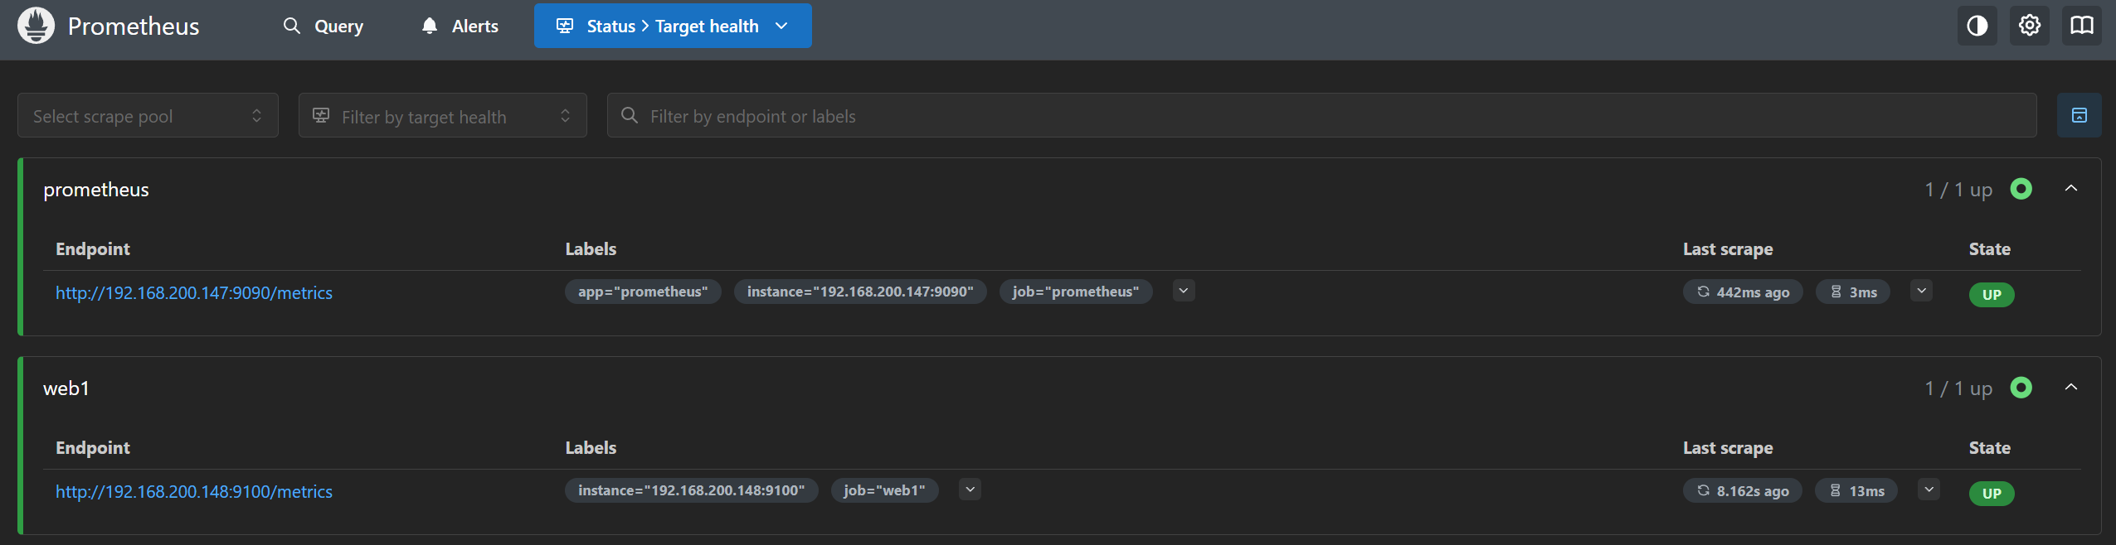Expand scrape details next to 3ms
The width and height of the screenshot is (2116, 545).
pyautogui.click(x=1921, y=291)
